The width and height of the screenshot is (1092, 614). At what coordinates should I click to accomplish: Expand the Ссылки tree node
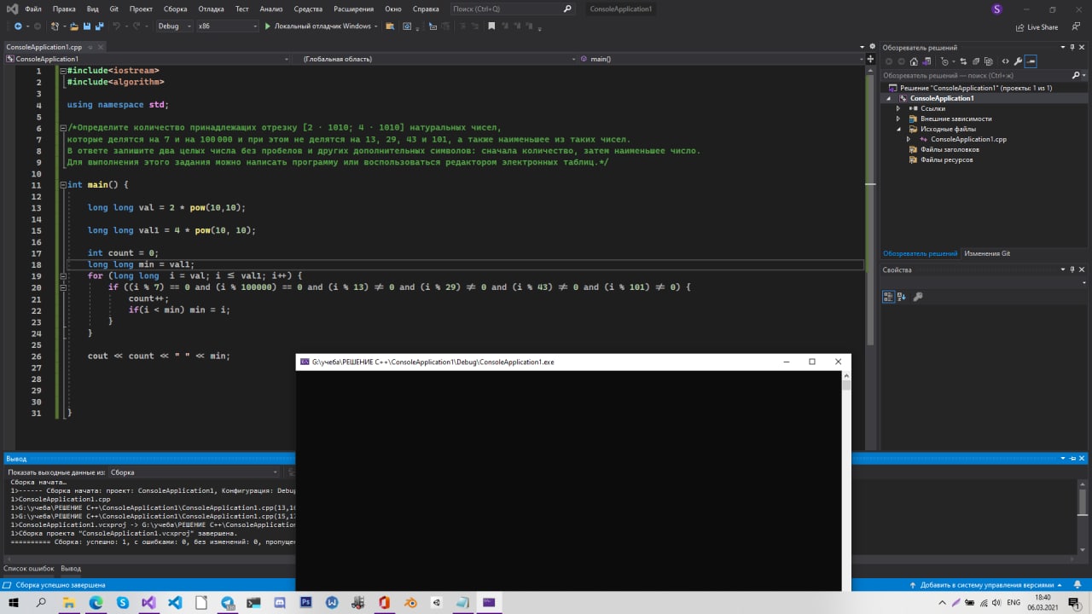[897, 108]
